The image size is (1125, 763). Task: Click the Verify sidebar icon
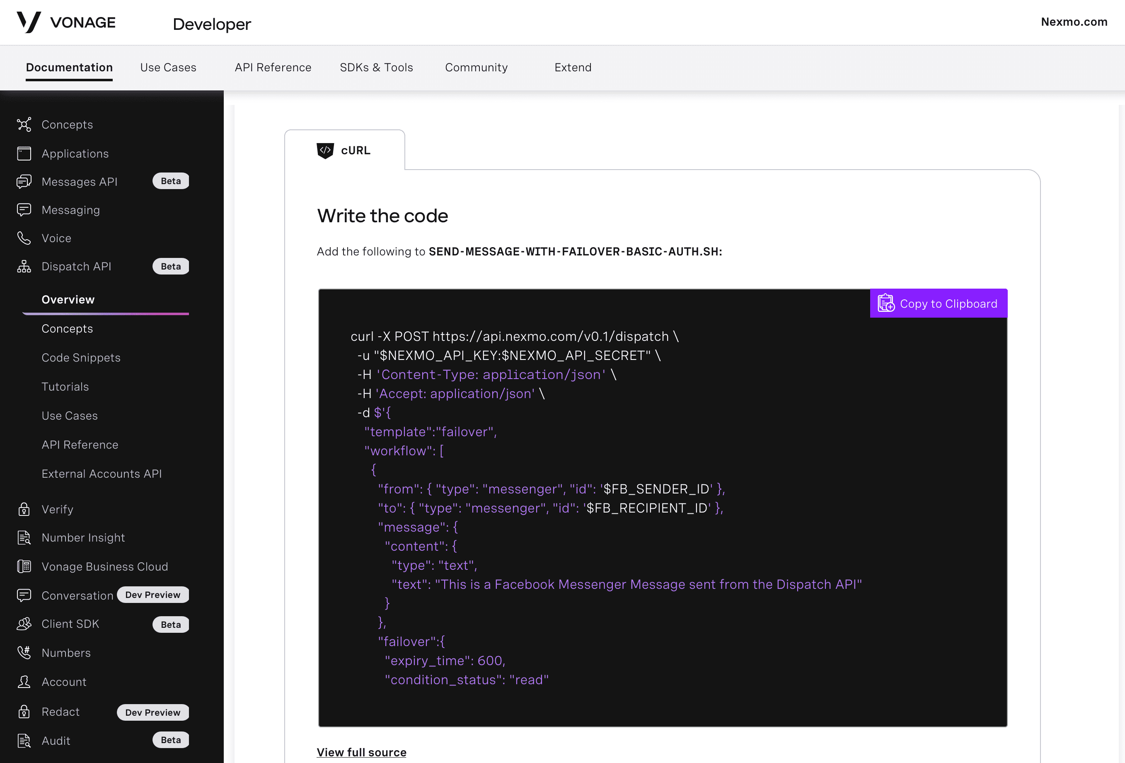24,508
